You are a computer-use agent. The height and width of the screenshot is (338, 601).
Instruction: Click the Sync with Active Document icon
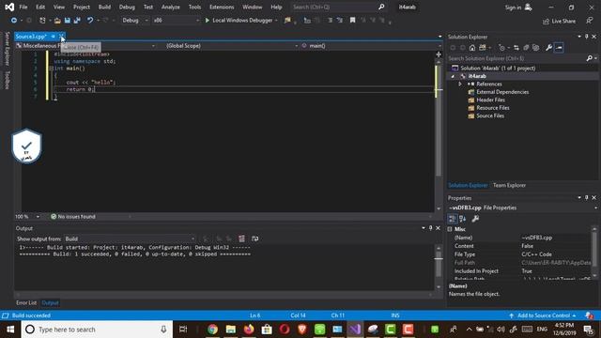(x=516, y=48)
